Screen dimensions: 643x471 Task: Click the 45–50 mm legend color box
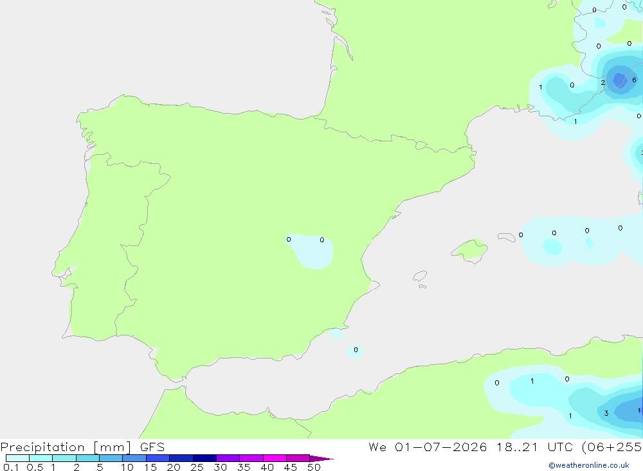tap(298, 458)
